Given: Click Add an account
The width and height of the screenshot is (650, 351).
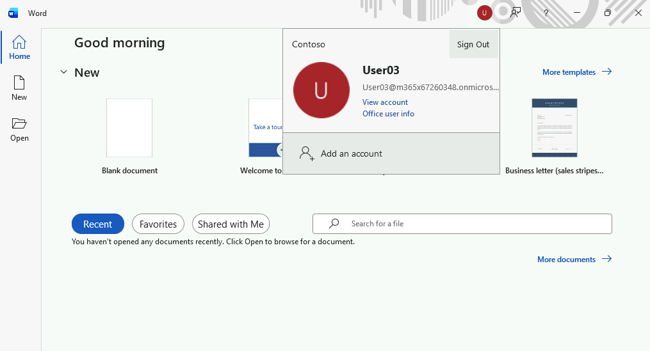Looking at the screenshot, I should [x=391, y=153].
